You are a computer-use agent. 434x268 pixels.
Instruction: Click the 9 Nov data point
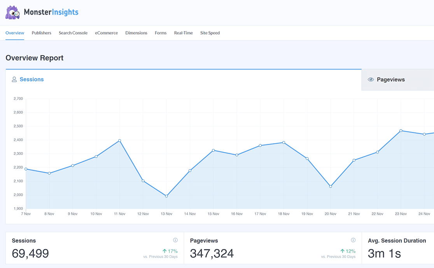point(73,166)
